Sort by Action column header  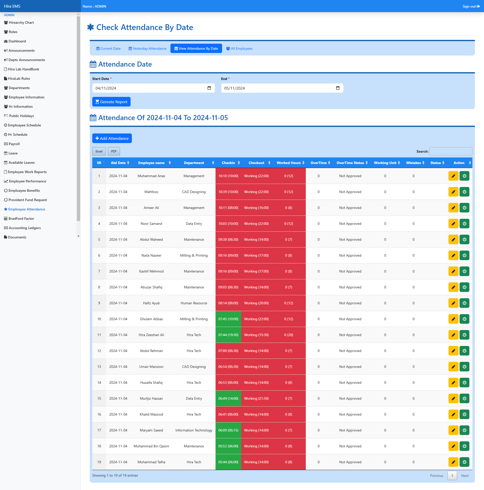(x=459, y=163)
